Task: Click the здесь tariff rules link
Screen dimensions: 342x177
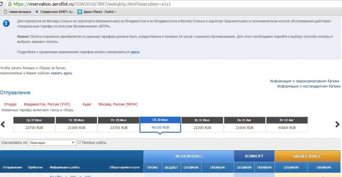Action: coord(135,52)
